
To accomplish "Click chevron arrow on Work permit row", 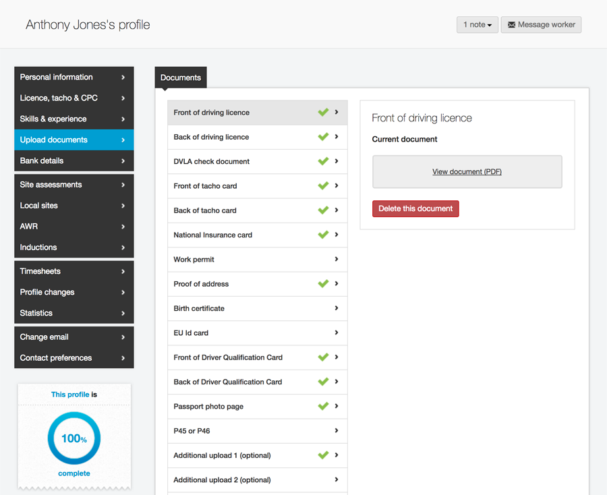I will tap(337, 259).
